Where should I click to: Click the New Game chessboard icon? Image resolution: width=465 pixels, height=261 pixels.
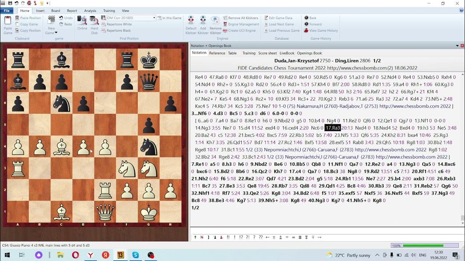pyautogui.click(x=52, y=20)
